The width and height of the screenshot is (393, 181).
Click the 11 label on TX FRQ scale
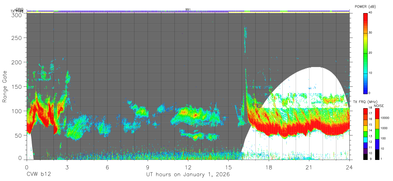click(370, 147)
